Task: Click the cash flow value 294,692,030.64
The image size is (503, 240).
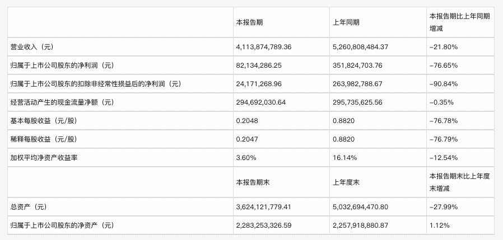Action: pyautogui.click(x=260, y=102)
